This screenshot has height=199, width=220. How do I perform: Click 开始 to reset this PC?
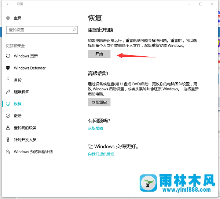[x=99, y=54]
